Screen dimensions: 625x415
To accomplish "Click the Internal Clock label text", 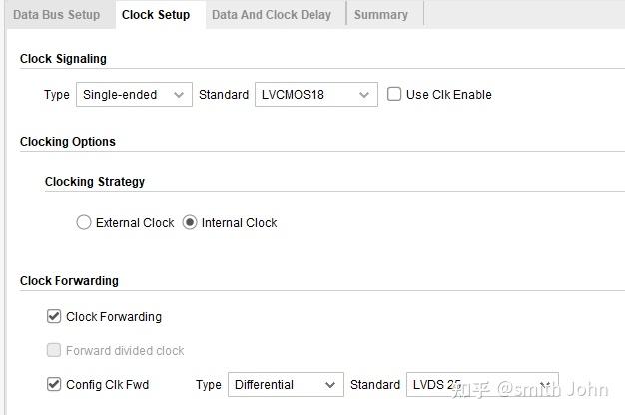I will tap(239, 223).
